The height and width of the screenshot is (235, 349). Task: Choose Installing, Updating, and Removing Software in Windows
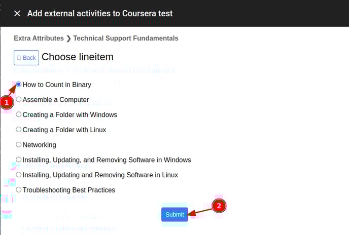19,160
